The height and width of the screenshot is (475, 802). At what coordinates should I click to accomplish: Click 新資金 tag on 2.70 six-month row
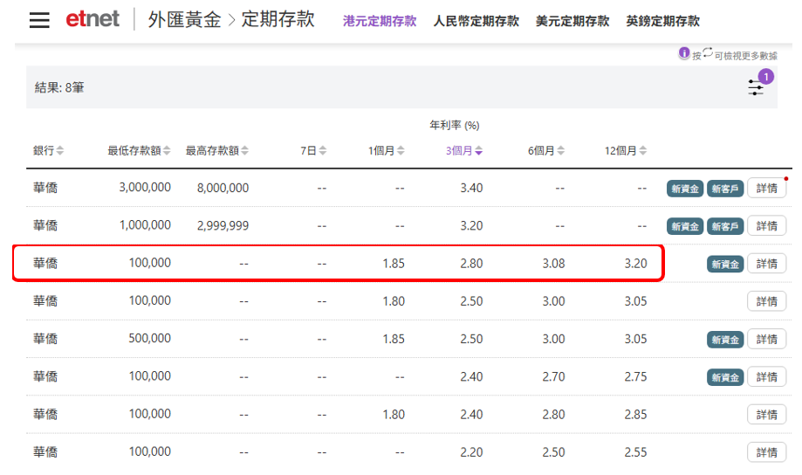click(724, 377)
